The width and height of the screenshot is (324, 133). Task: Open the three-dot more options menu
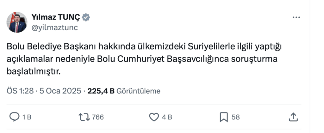296,18
